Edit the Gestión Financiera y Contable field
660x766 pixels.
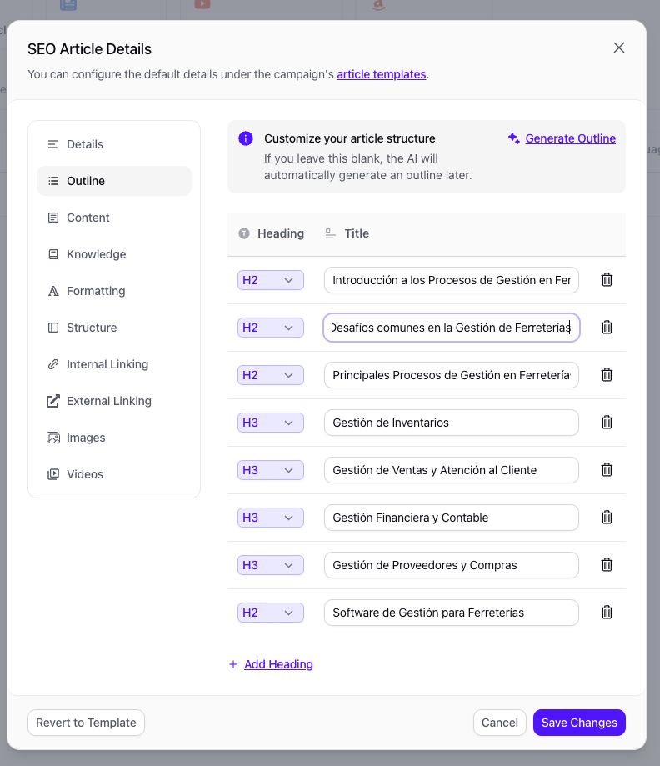(452, 518)
